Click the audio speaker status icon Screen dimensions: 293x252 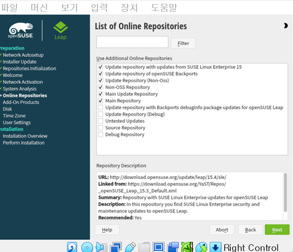point(101,247)
